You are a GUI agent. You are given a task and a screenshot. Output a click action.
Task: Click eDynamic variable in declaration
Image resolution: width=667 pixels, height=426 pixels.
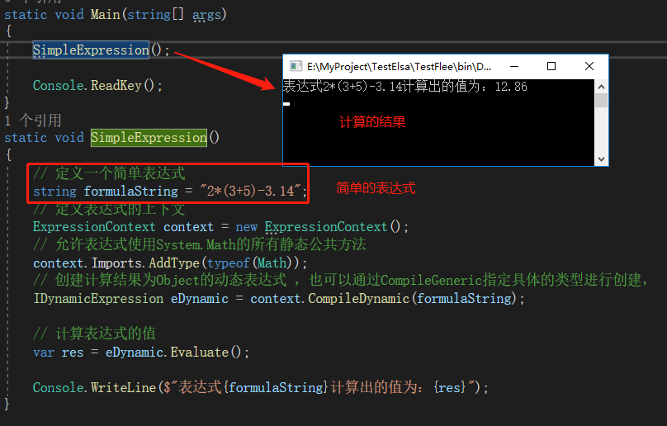click(200, 299)
